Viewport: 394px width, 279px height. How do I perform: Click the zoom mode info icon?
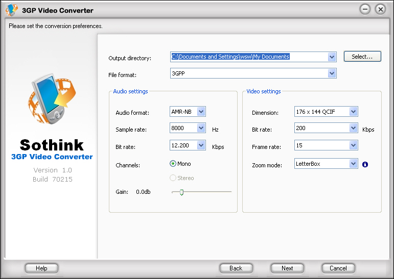point(365,164)
